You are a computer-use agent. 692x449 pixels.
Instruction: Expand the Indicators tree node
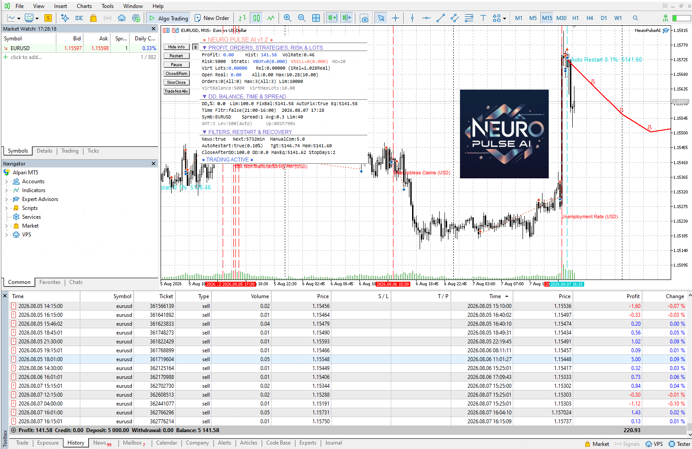click(x=6, y=190)
